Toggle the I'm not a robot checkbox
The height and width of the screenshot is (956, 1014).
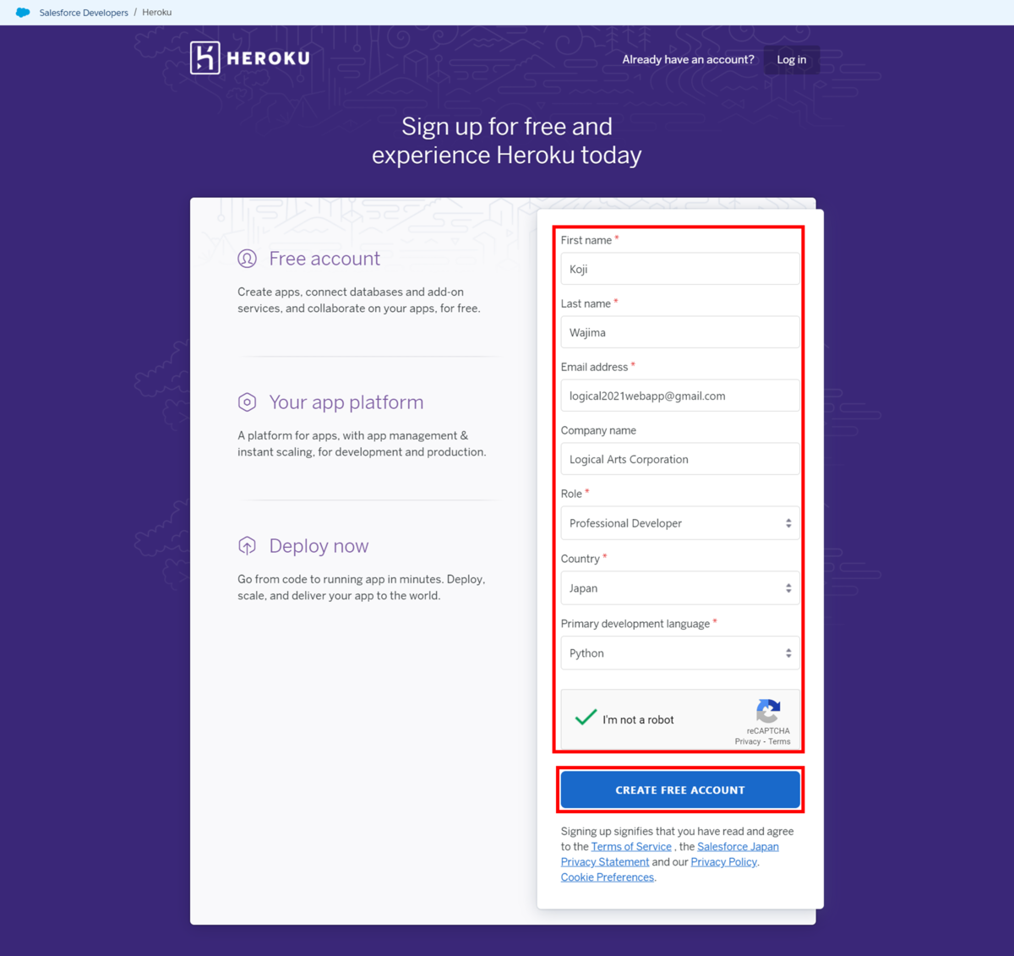pos(586,718)
